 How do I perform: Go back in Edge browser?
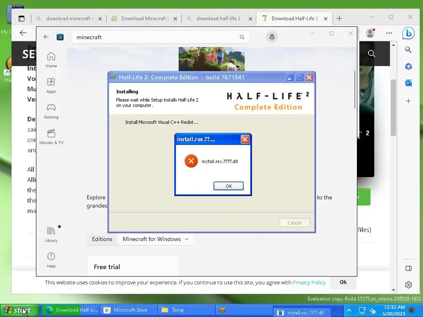tap(23, 33)
